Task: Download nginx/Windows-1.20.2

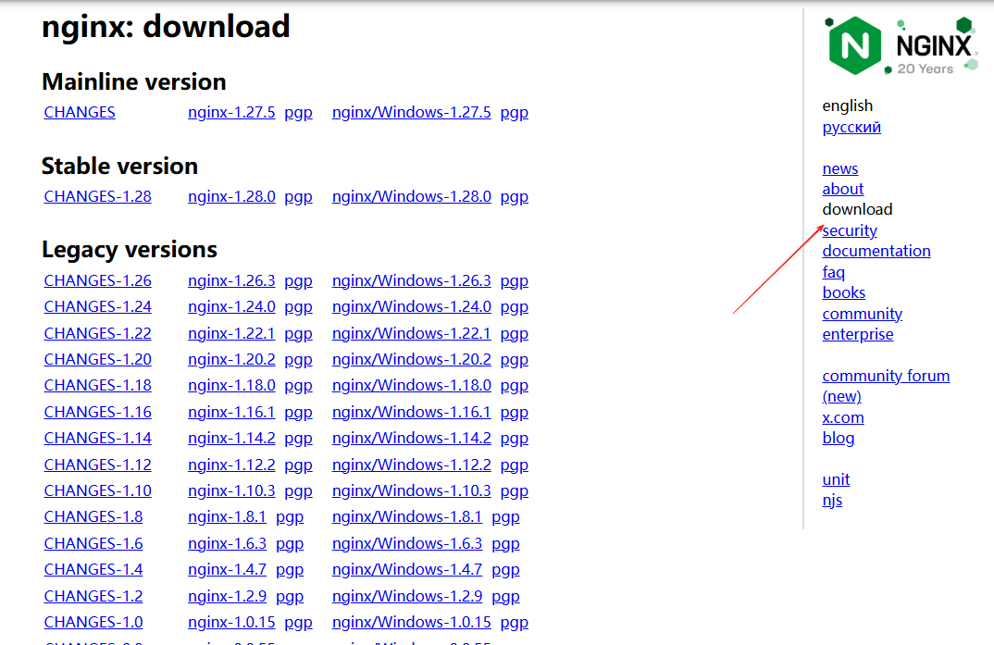Action: point(412,359)
